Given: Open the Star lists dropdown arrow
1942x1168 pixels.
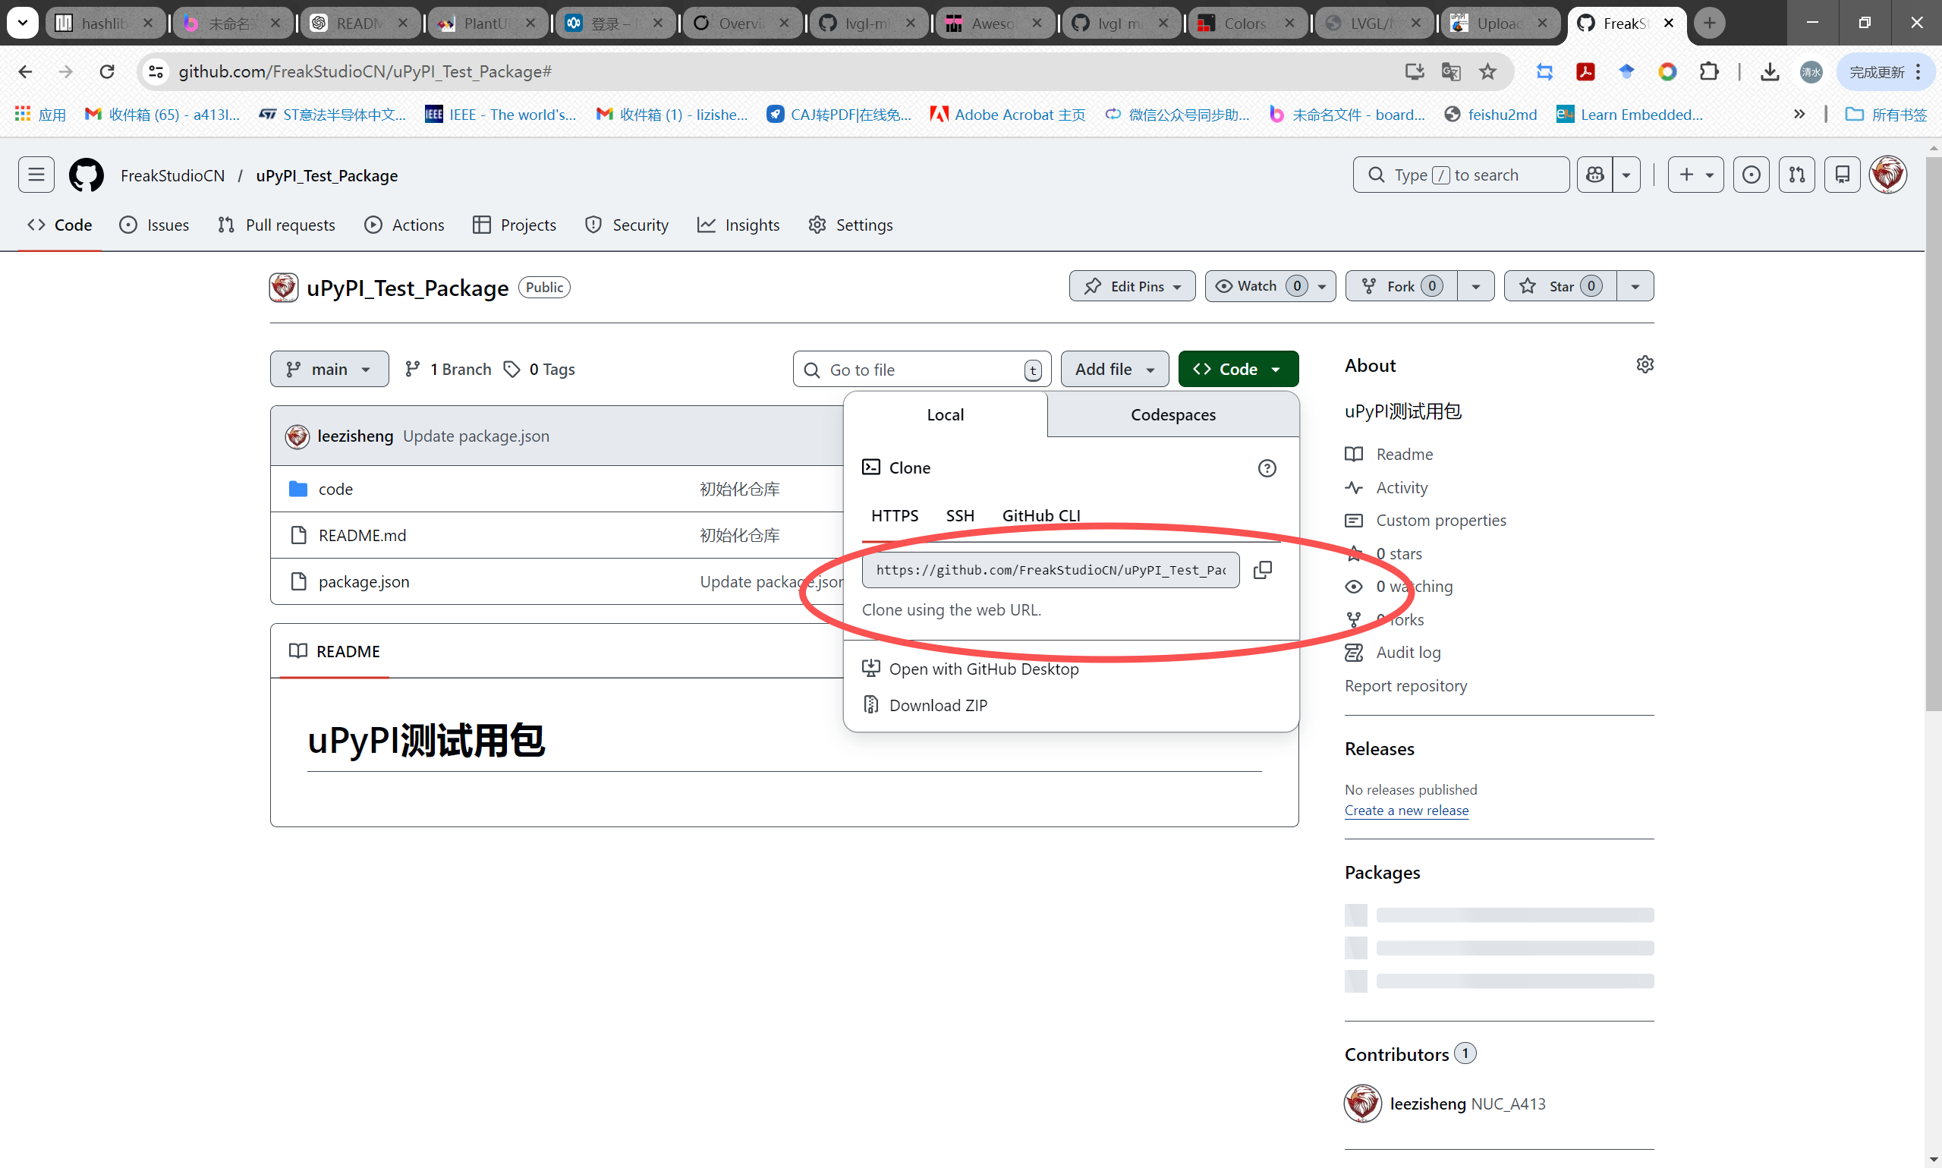Looking at the screenshot, I should (1635, 286).
